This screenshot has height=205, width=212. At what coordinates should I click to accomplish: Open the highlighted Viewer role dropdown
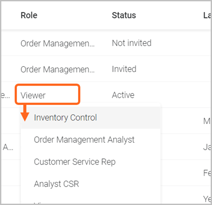[47, 94]
